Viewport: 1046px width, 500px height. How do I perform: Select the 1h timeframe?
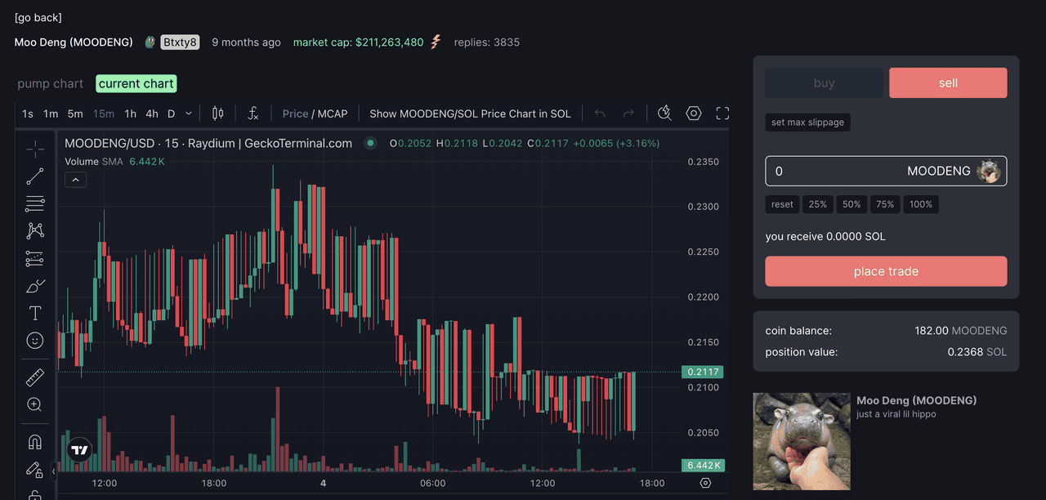click(130, 114)
